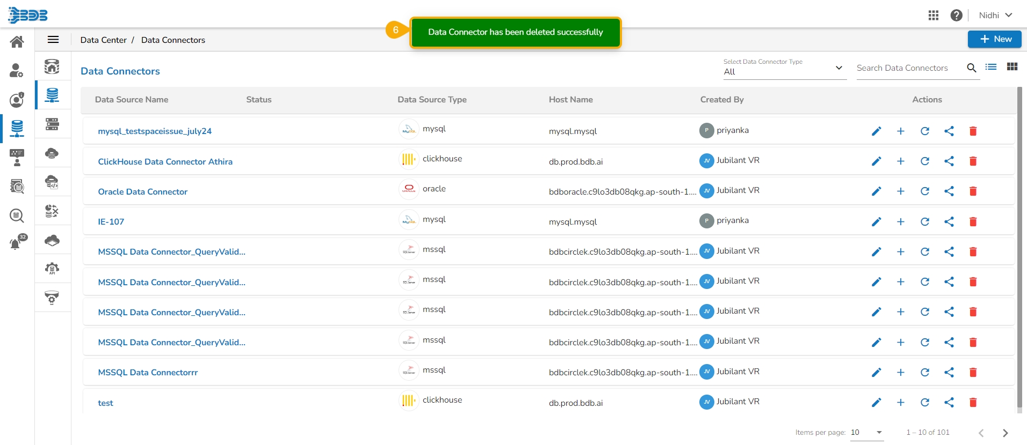Switch to grid card view
Image resolution: width=1027 pixels, height=445 pixels.
point(1012,67)
